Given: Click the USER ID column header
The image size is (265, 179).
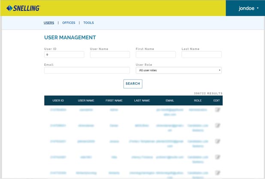Looking at the screenshot, I should 58,100.
